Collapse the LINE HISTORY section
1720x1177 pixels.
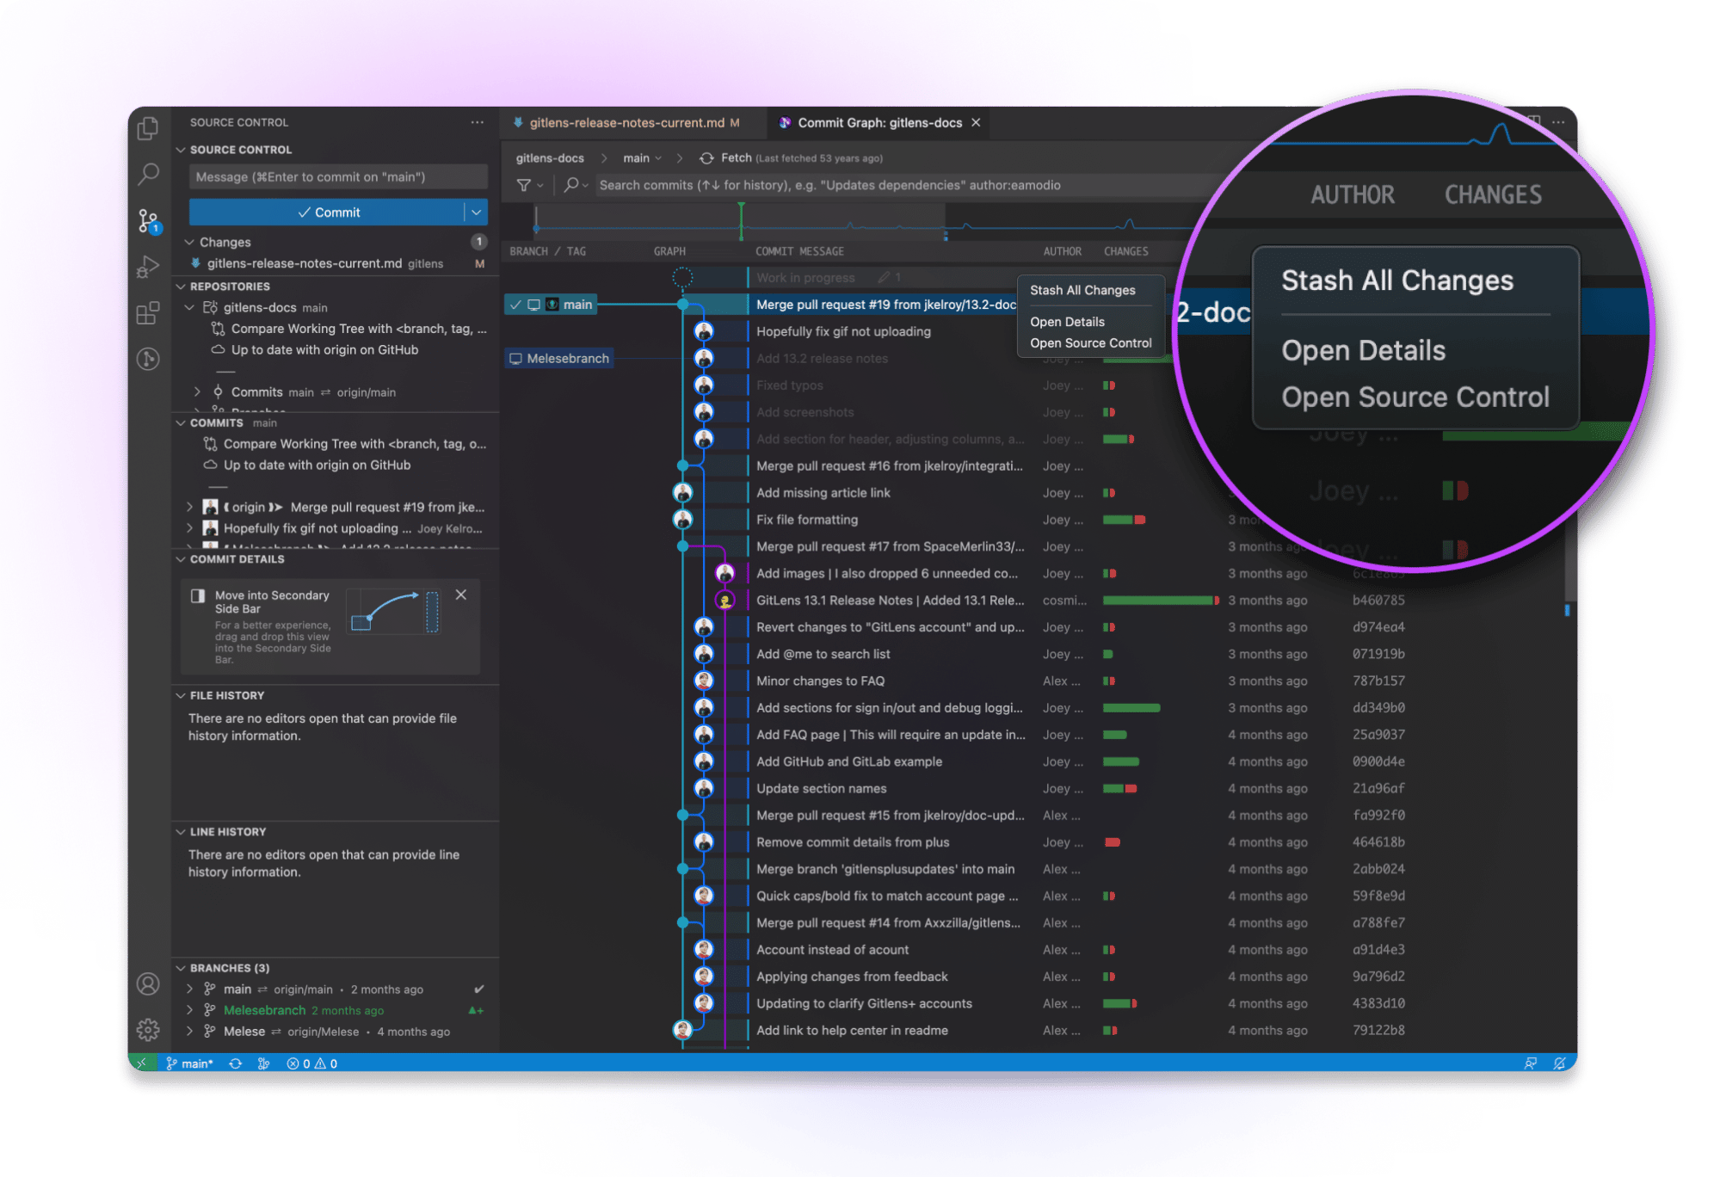181,832
